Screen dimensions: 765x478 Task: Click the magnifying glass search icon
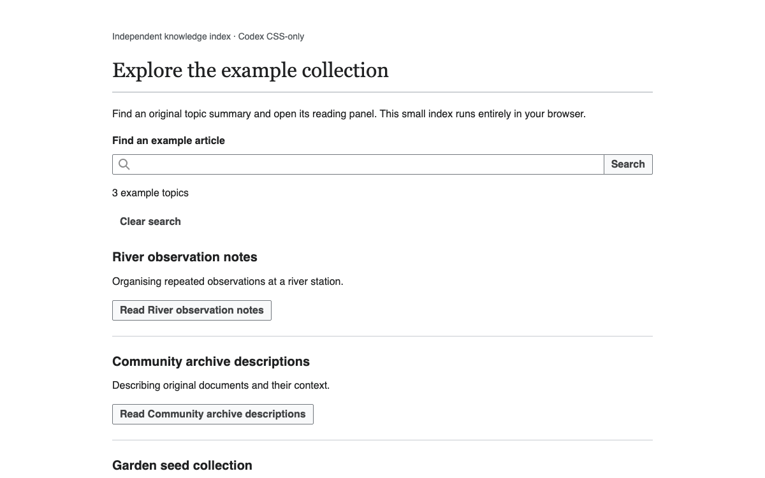(x=124, y=164)
